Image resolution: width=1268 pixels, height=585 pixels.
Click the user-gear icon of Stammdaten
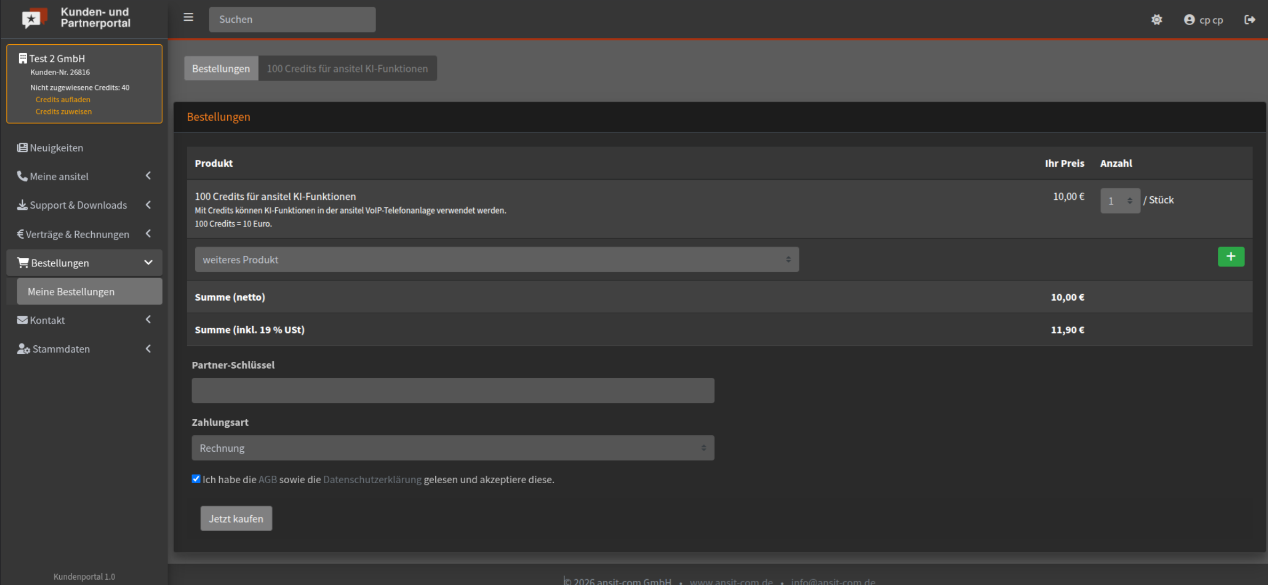click(x=23, y=349)
